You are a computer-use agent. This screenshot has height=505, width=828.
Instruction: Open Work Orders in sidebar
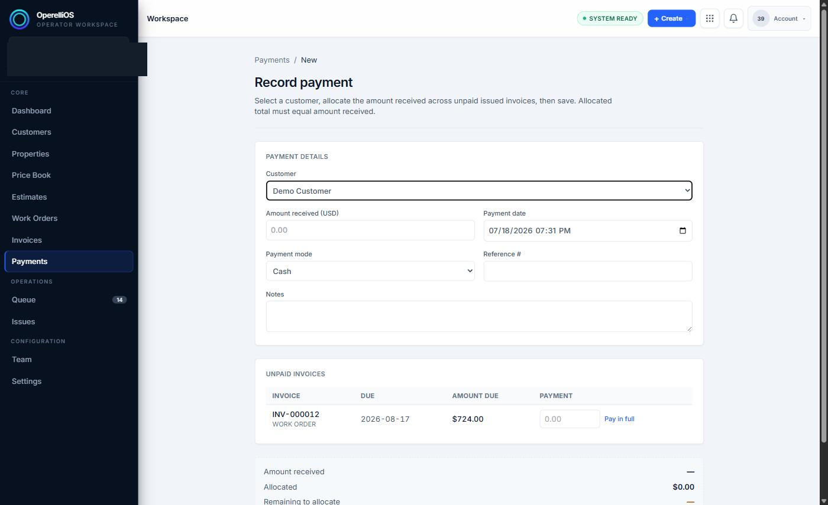click(x=69, y=219)
